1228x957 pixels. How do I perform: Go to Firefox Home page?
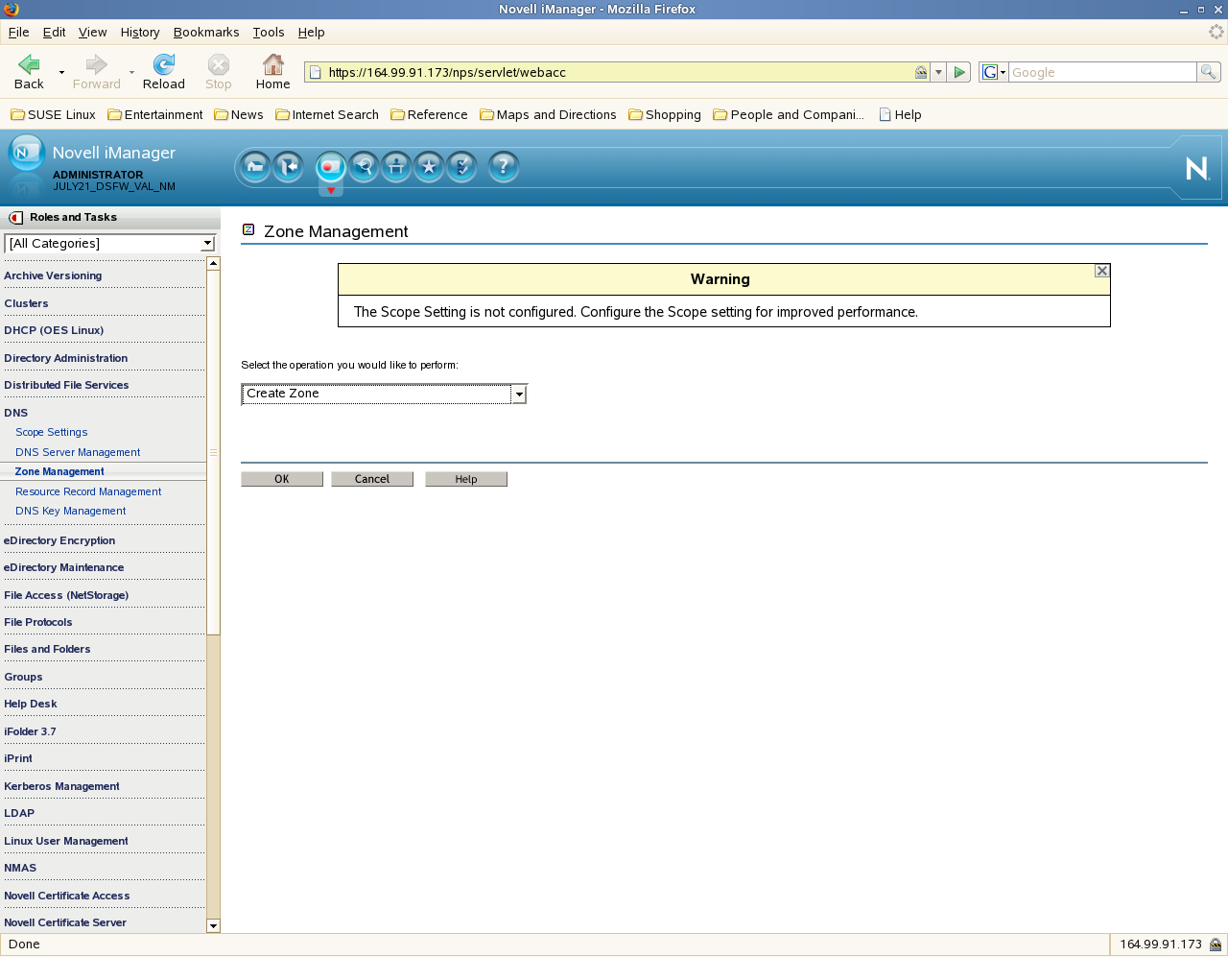point(272,72)
